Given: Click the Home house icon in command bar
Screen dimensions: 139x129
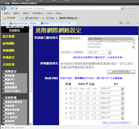Looking at the screenshot, I should pyautogui.click(x=121, y=23).
